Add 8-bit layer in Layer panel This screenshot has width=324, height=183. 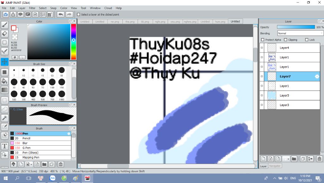271,159
